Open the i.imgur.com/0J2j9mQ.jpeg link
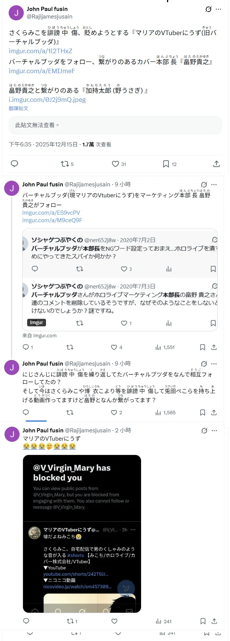Image resolution: width=230 pixels, height=641 pixels. click(47, 100)
